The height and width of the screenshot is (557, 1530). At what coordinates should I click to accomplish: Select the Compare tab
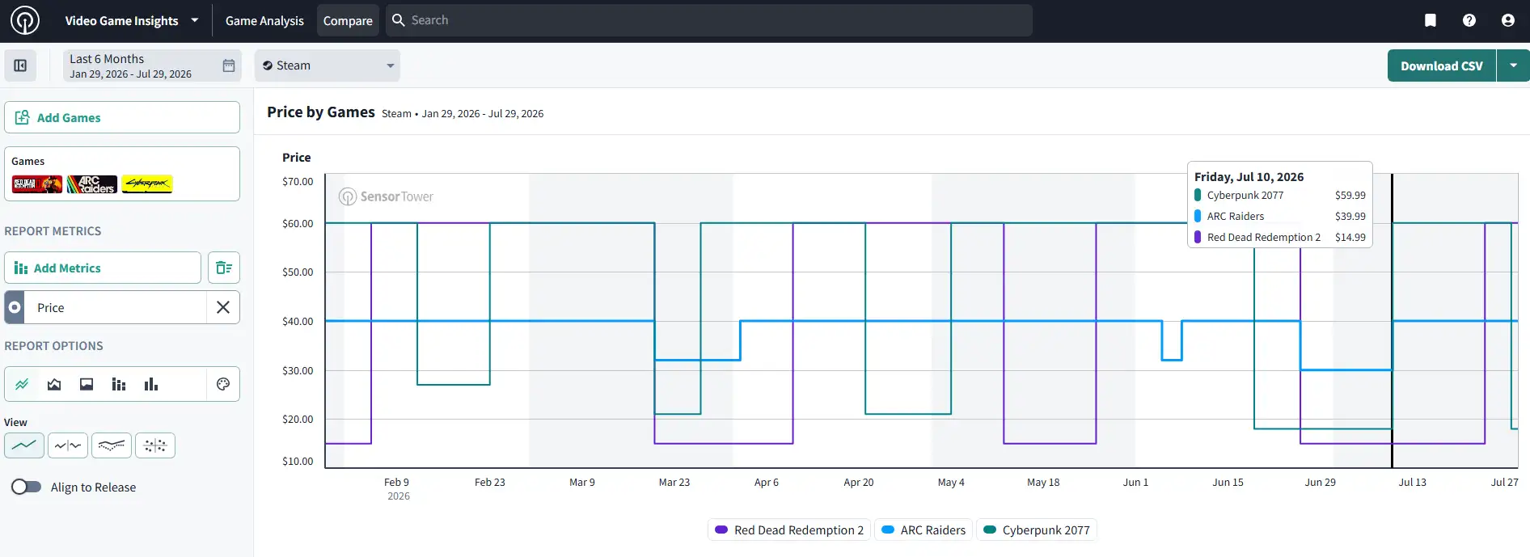coord(348,20)
